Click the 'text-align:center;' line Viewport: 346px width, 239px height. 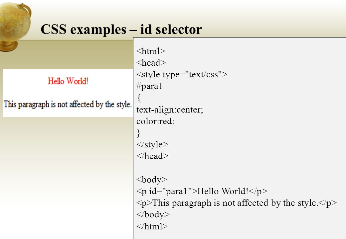point(170,110)
